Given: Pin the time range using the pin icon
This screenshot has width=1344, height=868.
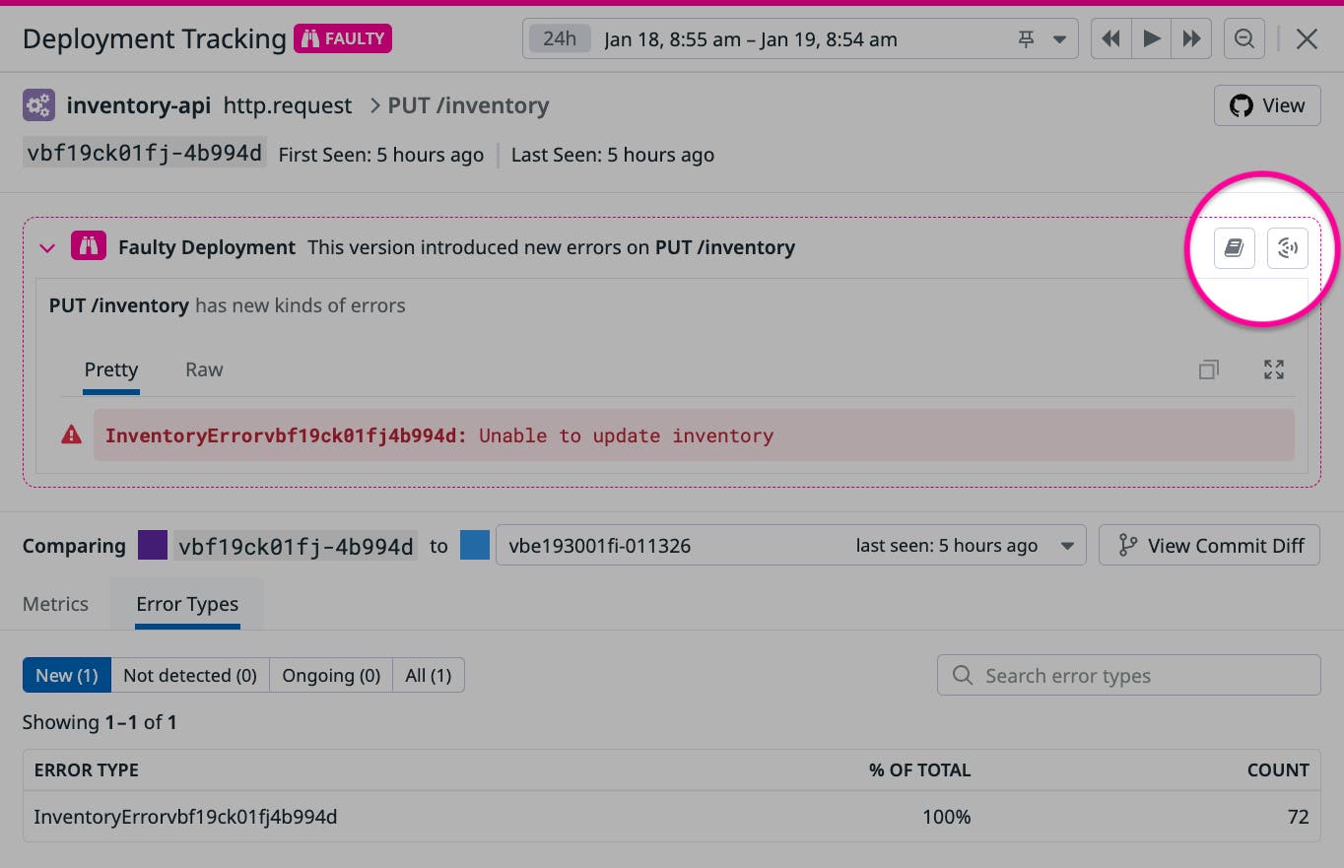Looking at the screenshot, I should [1026, 38].
